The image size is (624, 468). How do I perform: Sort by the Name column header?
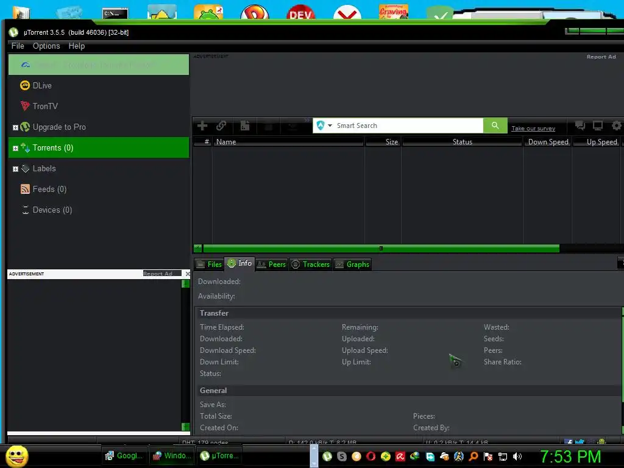coord(288,141)
